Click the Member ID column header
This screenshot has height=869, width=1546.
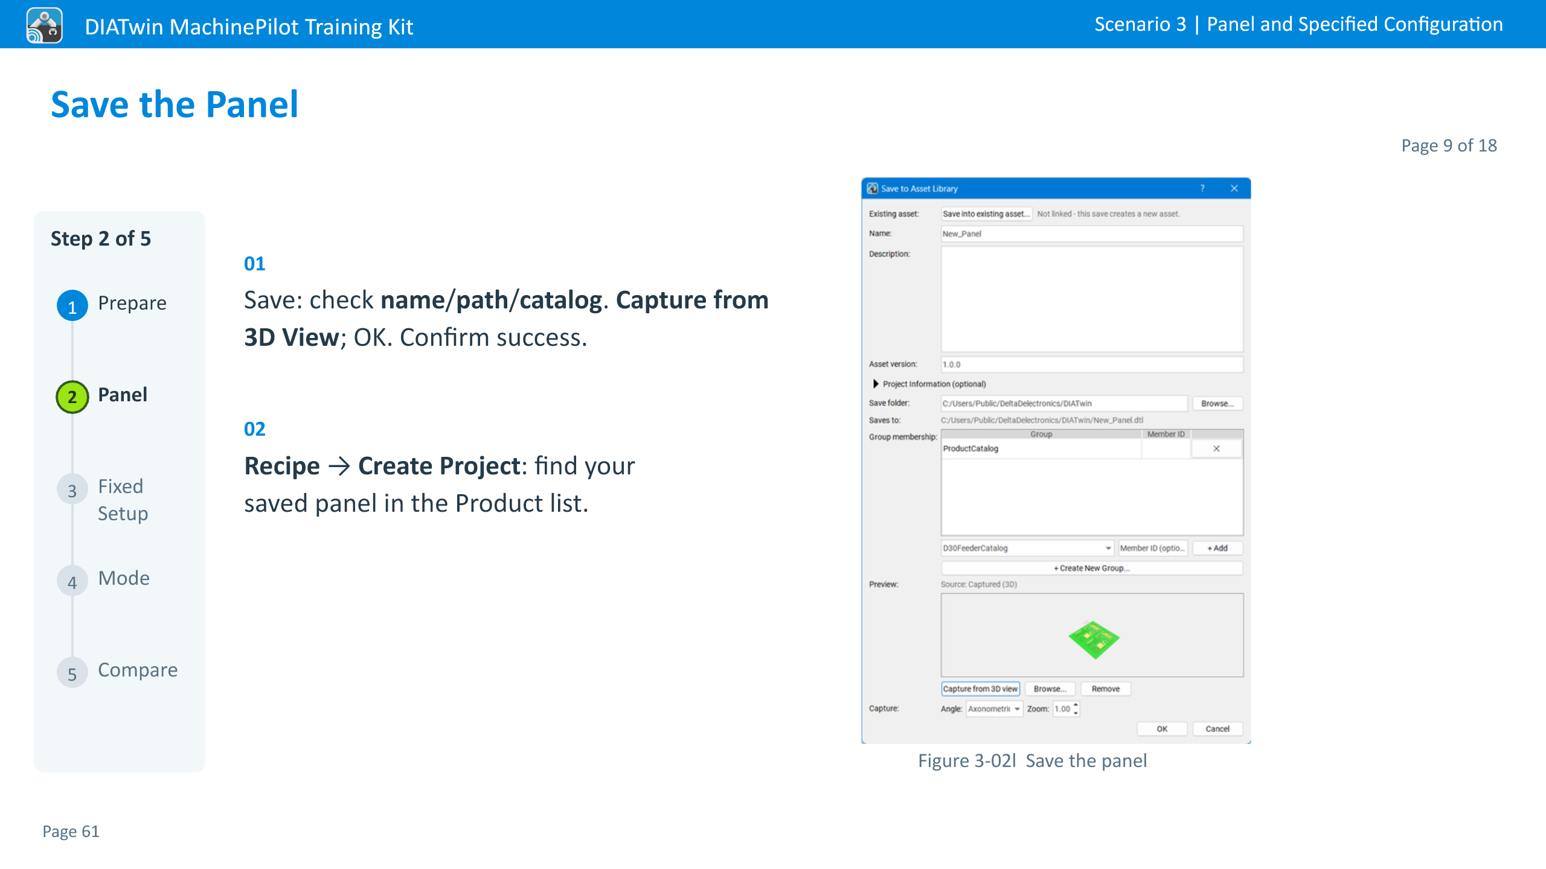tap(1166, 434)
